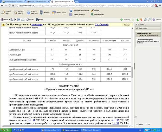Image resolution: width=162 pixels, height=132 pixels.
Task: Click the print icon
Action: click(x=23, y=20)
